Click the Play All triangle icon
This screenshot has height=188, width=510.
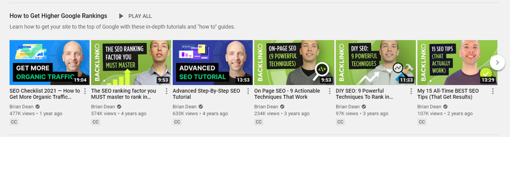tap(121, 16)
